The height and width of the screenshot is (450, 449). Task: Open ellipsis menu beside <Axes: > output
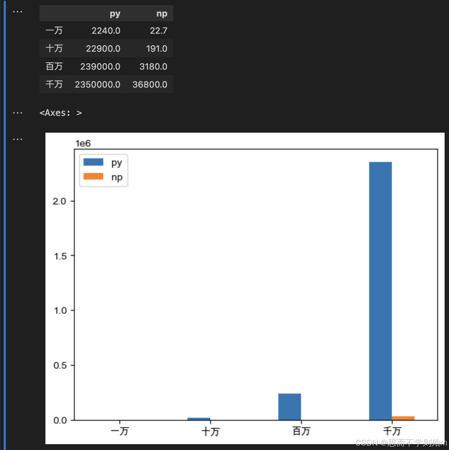[x=18, y=113]
